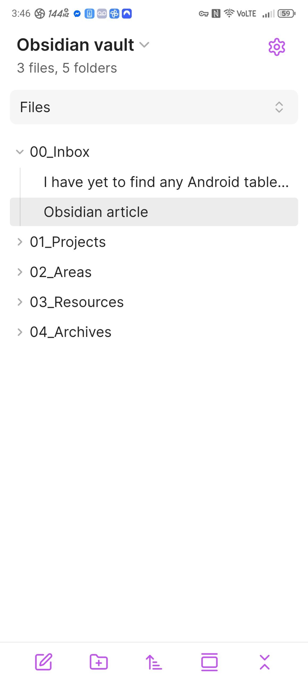The width and height of the screenshot is (308, 682).
Task: Create a new folder
Action: click(99, 662)
